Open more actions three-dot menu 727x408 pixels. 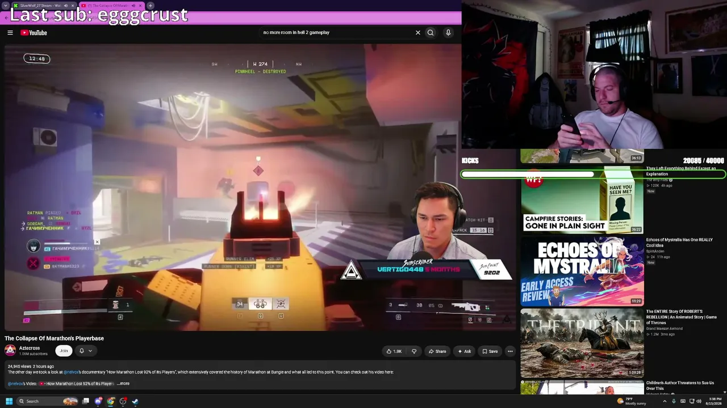click(x=510, y=351)
